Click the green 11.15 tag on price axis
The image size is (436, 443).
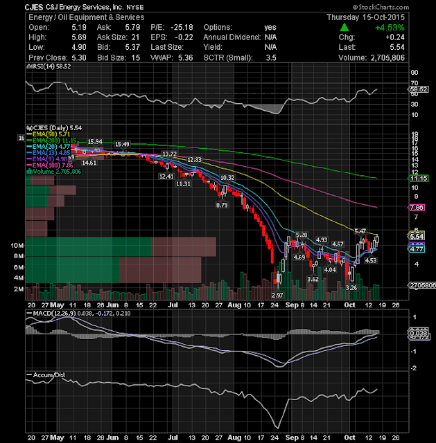[x=419, y=179]
